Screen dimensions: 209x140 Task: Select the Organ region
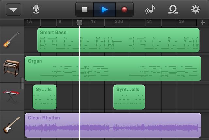113,69
